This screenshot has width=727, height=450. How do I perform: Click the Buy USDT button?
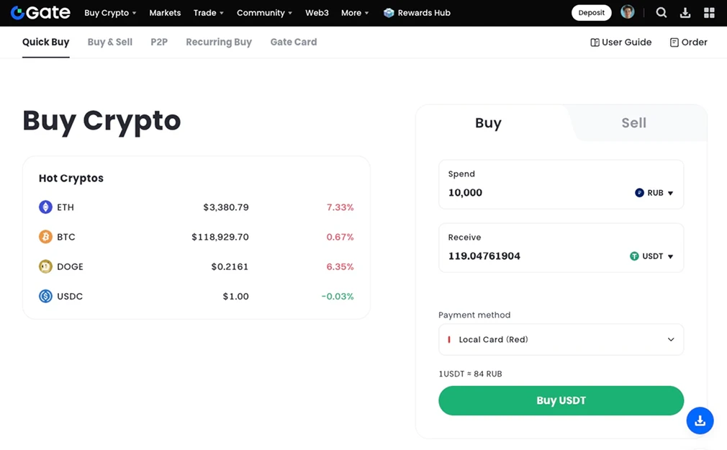[561, 400]
